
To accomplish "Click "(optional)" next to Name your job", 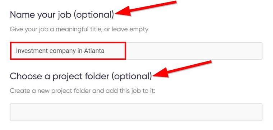I will pos(94,15).
